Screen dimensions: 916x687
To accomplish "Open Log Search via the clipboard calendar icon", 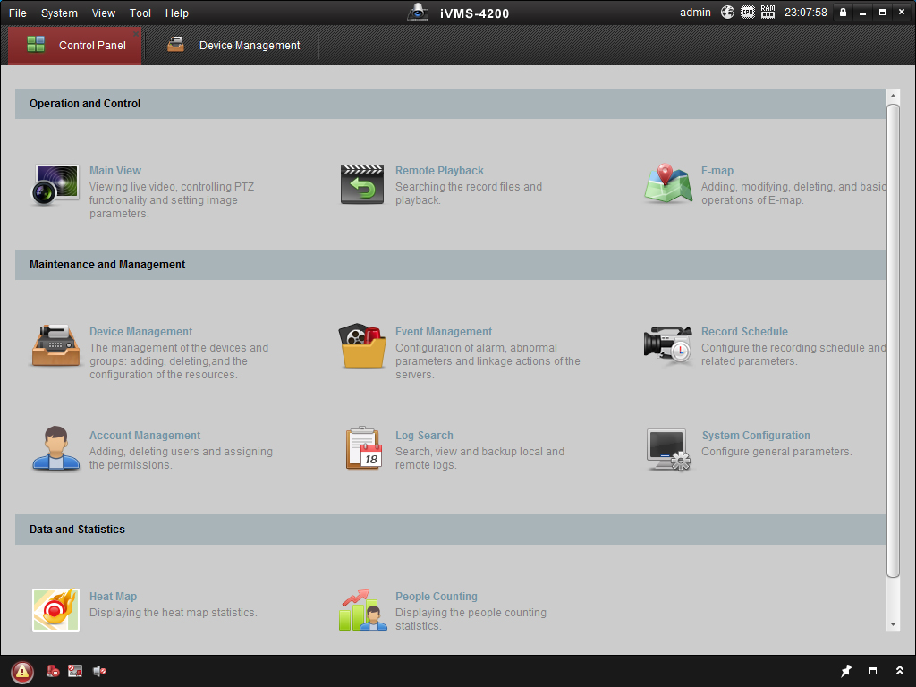I will (x=363, y=449).
